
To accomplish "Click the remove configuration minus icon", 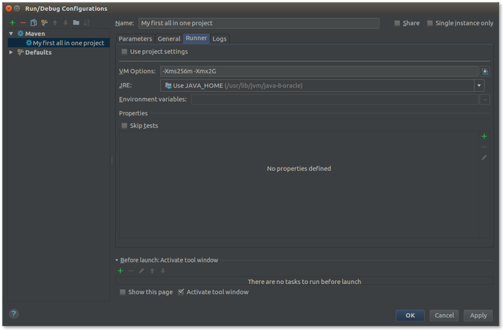I will pos(23,23).
